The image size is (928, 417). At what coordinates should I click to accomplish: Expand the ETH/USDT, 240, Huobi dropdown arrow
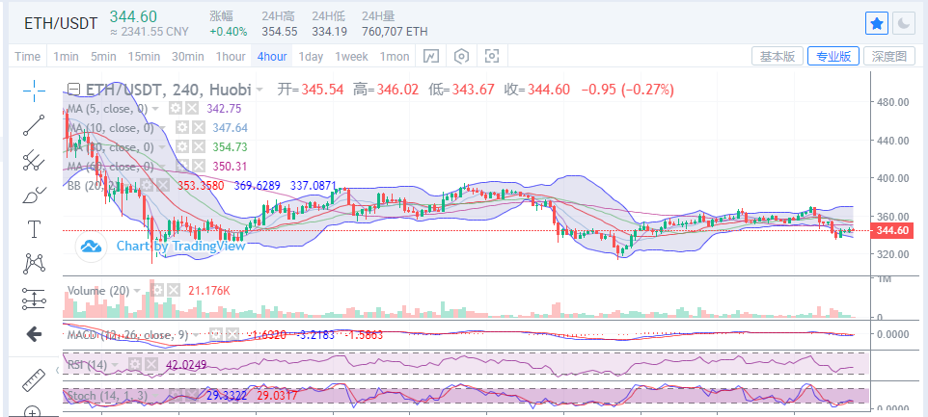(x=259, y=91)
